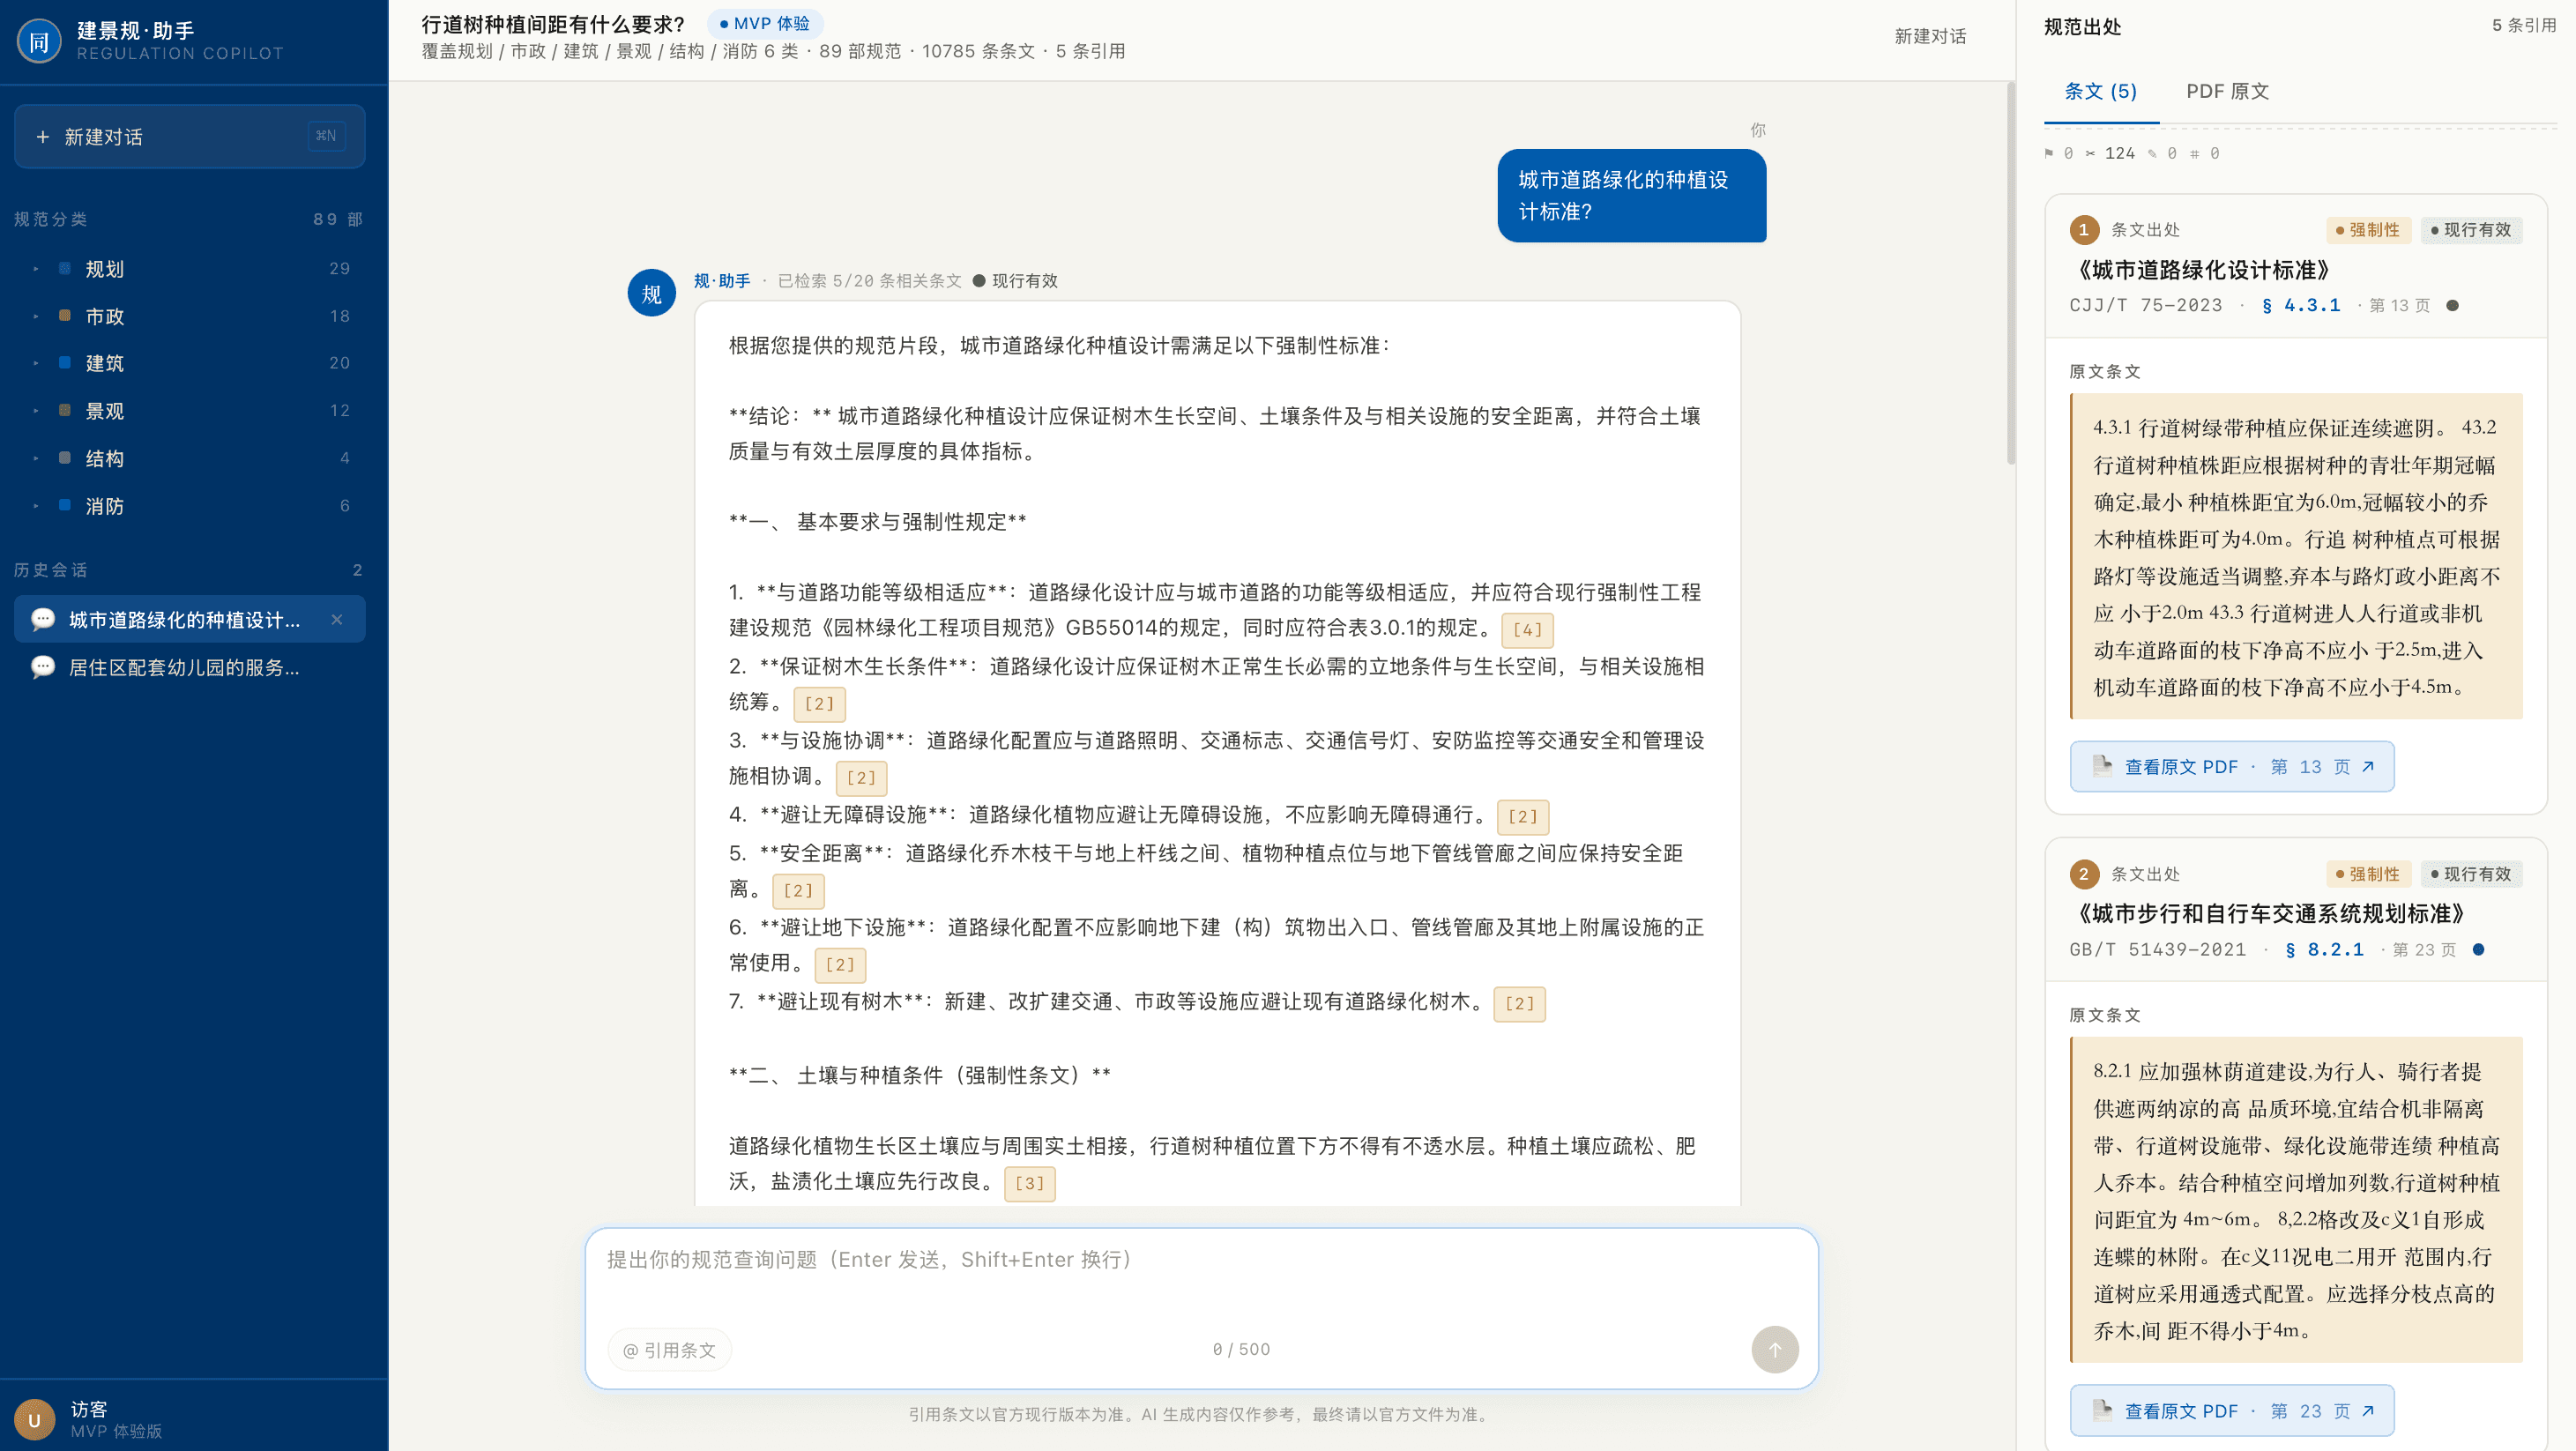Open citation [4] in item 1

coord(1527,630)
